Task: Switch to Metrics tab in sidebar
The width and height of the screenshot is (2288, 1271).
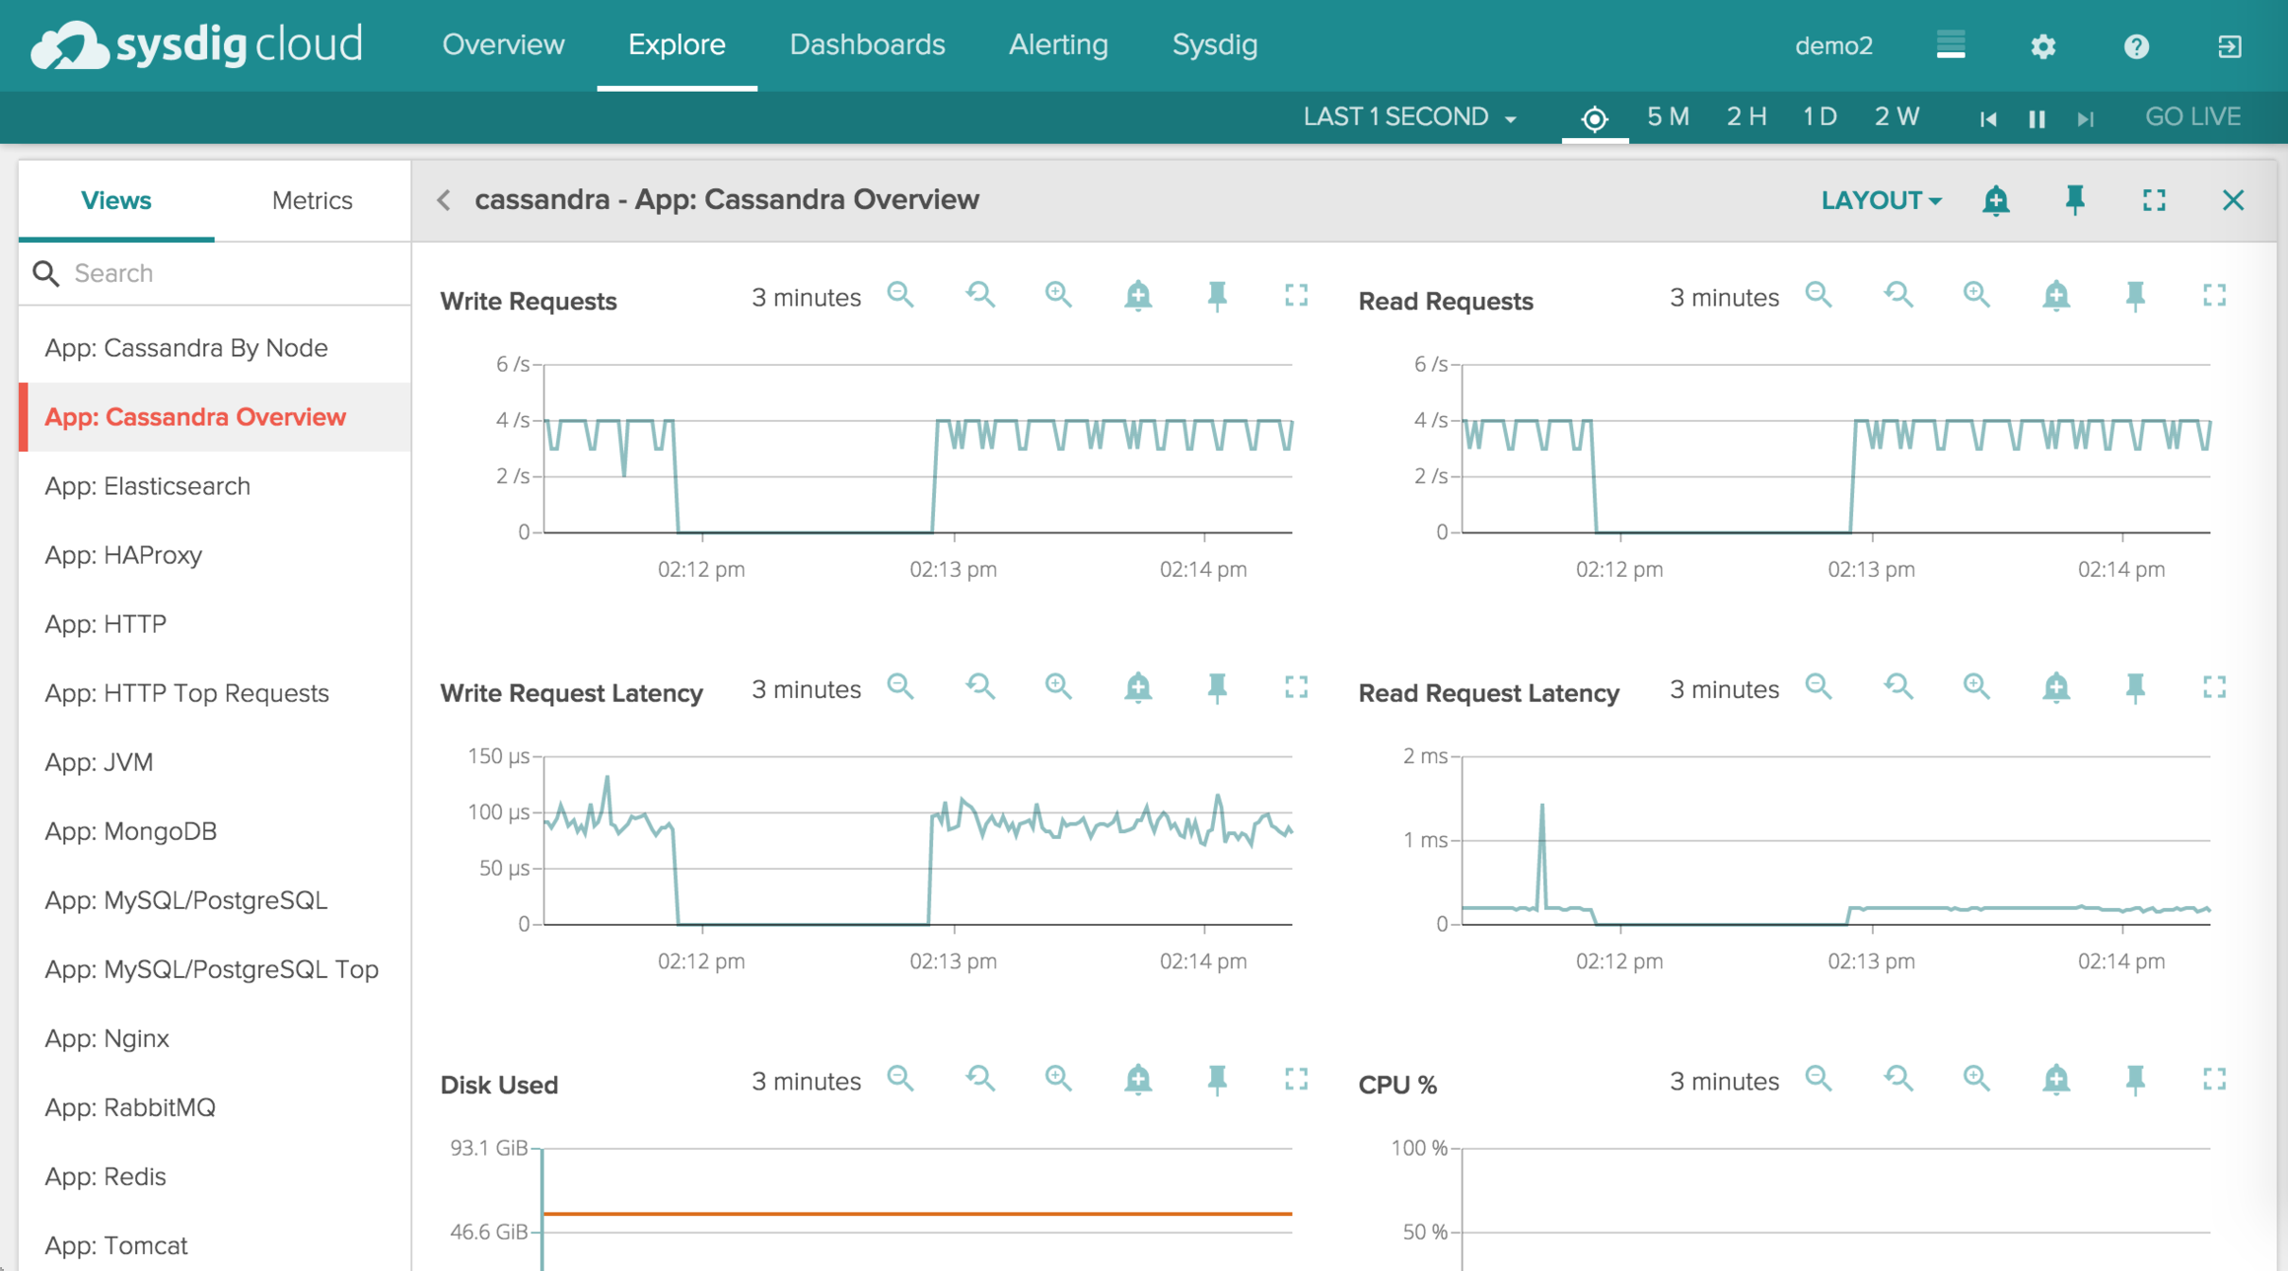Action: pyautogui.click(x=312, y=200)
